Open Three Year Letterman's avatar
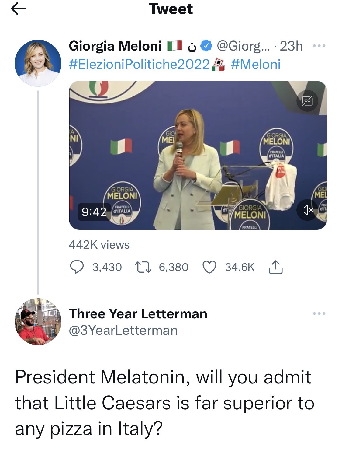 pyautogui.click(x=38, y=322)
